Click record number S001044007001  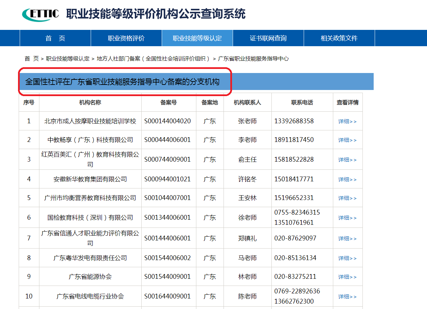pos(167,198)
